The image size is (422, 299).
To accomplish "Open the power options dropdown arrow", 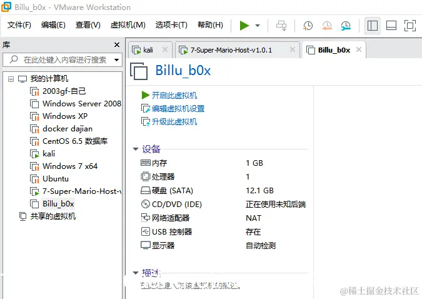I will pos(258,26).
